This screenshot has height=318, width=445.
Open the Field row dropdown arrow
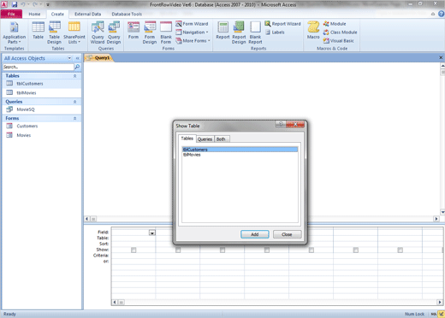coord(152,233)
